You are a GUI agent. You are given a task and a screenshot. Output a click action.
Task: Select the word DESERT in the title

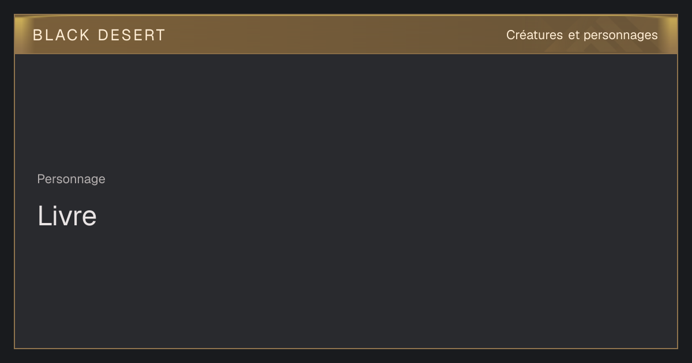(131, 35)
